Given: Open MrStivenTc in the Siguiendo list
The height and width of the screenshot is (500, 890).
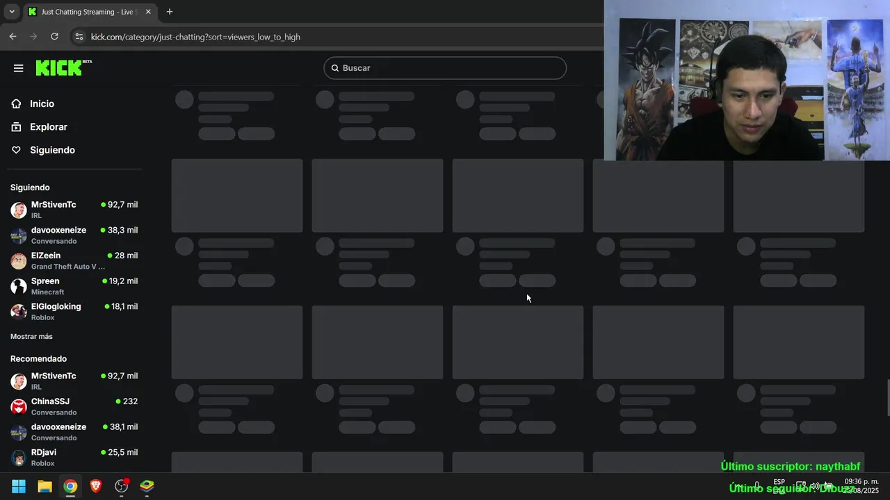Looking at the screenshot, I should point(74,210).
